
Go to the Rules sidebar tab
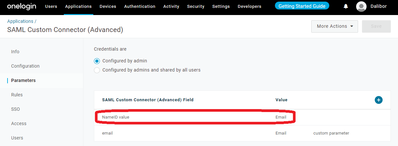(x=17, y=95)
